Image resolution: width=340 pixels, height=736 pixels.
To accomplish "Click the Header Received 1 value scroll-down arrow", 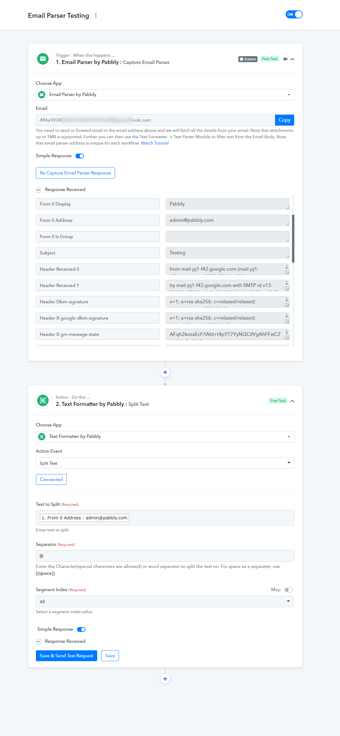I will [287, 285].
